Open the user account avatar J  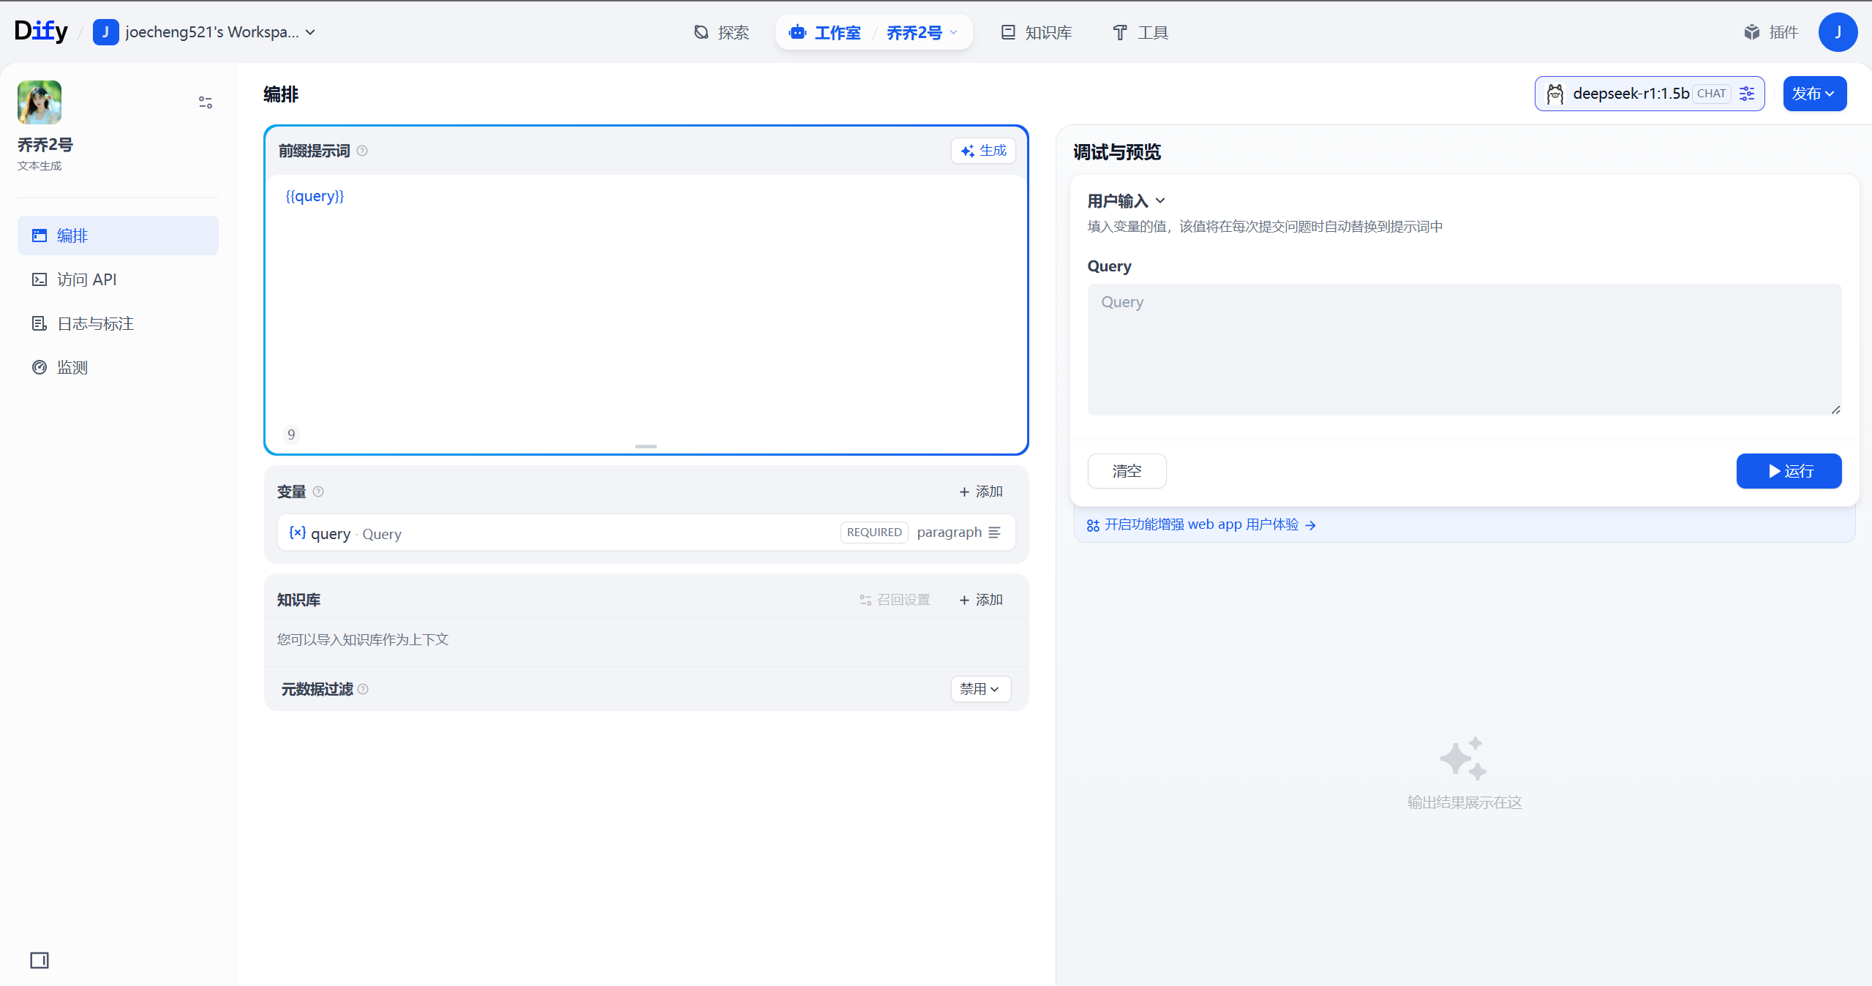1837,32
